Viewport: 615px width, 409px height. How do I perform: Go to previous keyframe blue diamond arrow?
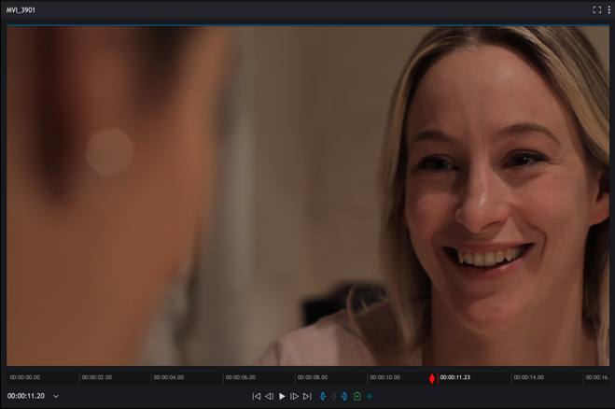[x=323, y=397]
